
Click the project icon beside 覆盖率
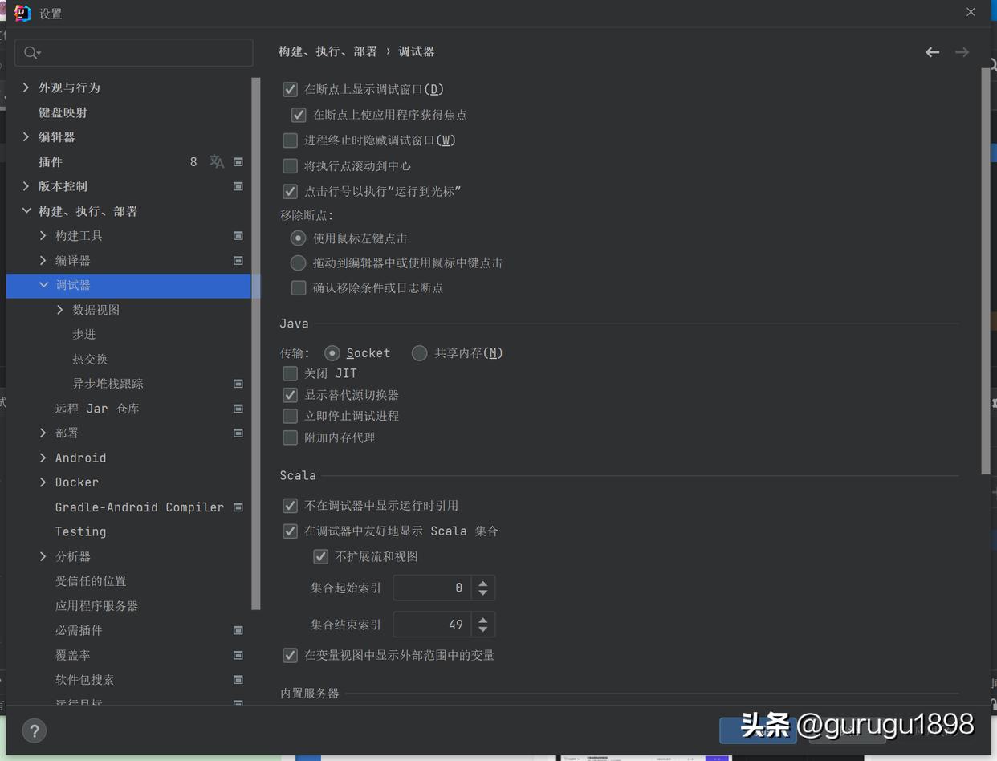(x=238, y=655)
